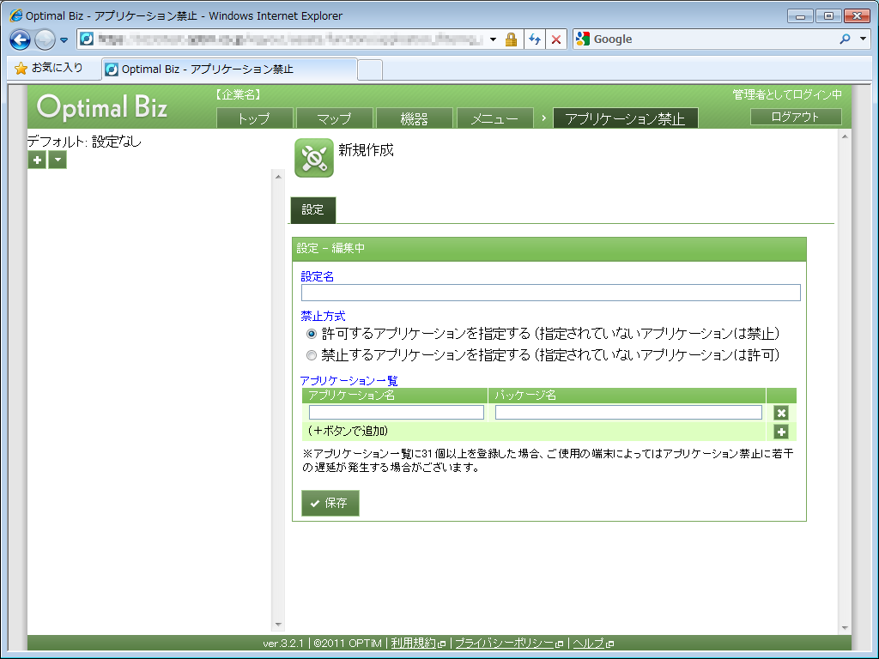Go to the メニュー navigation tab
This screenshot has width=879, height=659.
[x=494, y=118]
